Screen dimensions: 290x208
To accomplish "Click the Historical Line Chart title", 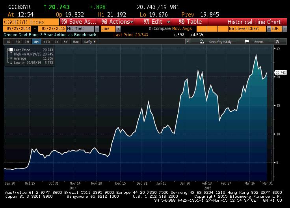I will (254, 22).
